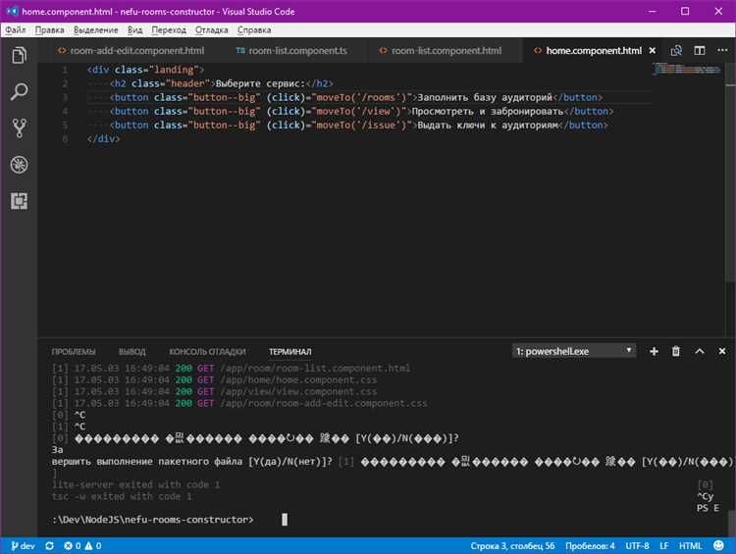
Task: Open the powershell.exe terminal dropdown
Action: (x=574, y=351)
